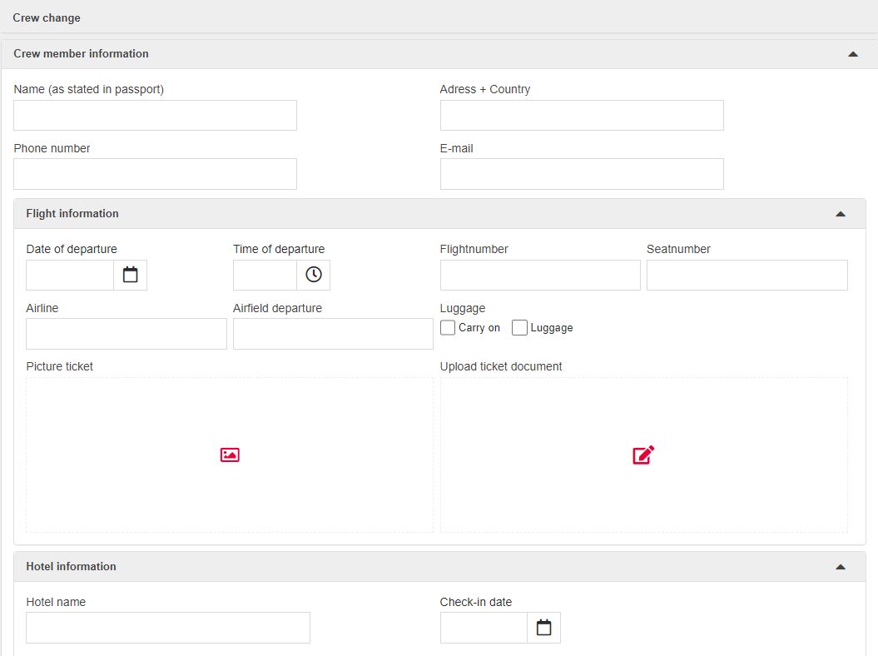Click the Airfield departure field

[333, 334]
